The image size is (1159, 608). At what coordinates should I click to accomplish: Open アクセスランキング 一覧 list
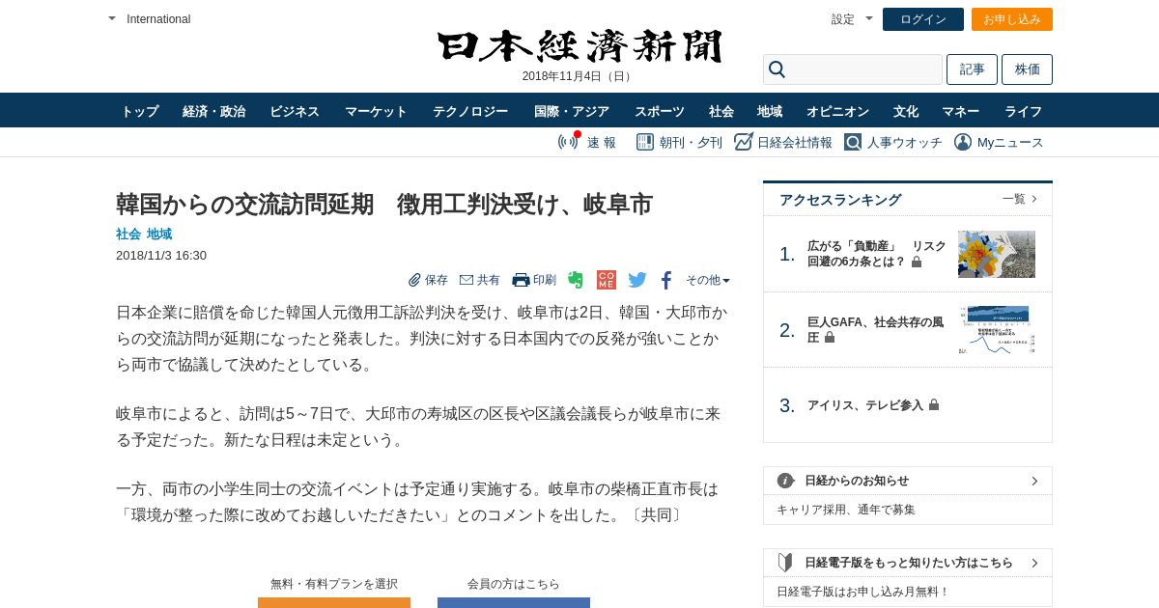(1020, 199)
